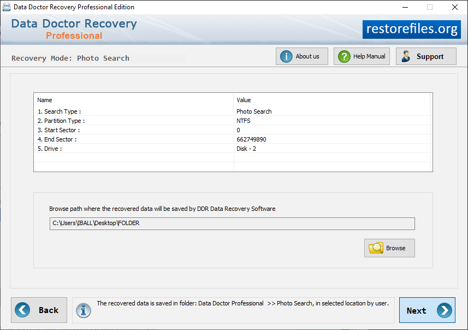Screen dimensions: 468x330
Task: Click the 'Disk - 2' value cell
Action: point(246,149)
